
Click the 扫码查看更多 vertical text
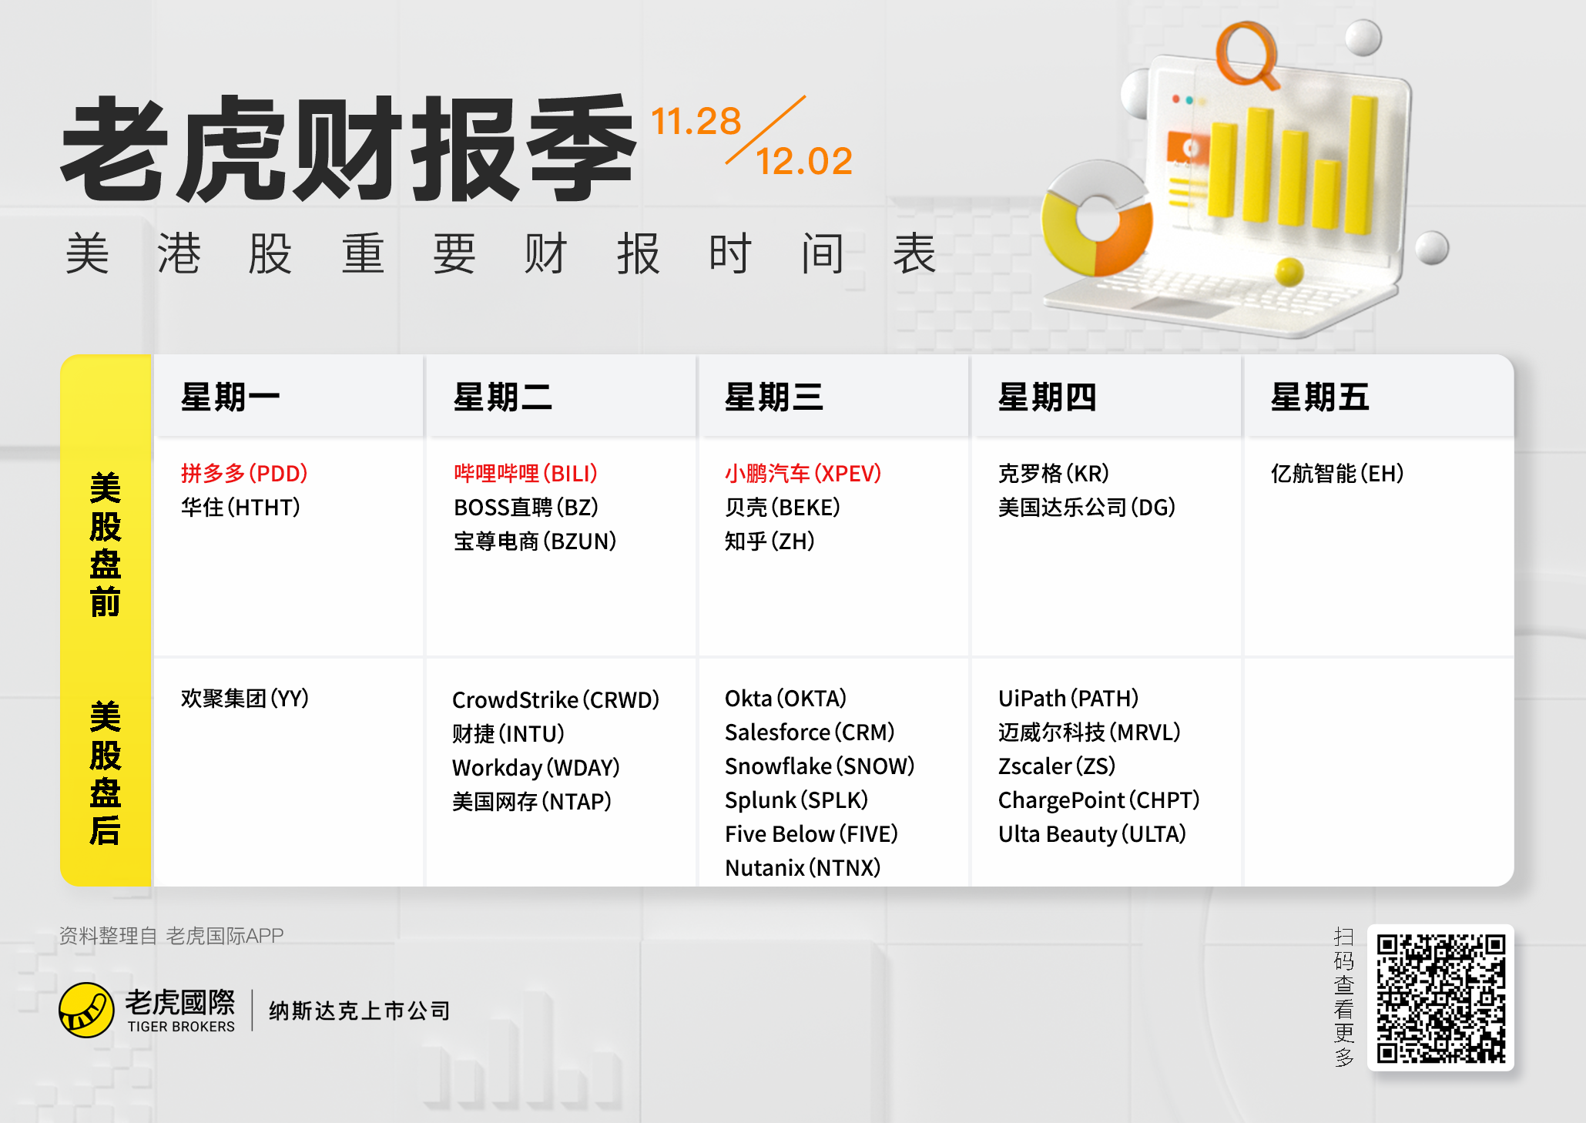coord(1343,997)
